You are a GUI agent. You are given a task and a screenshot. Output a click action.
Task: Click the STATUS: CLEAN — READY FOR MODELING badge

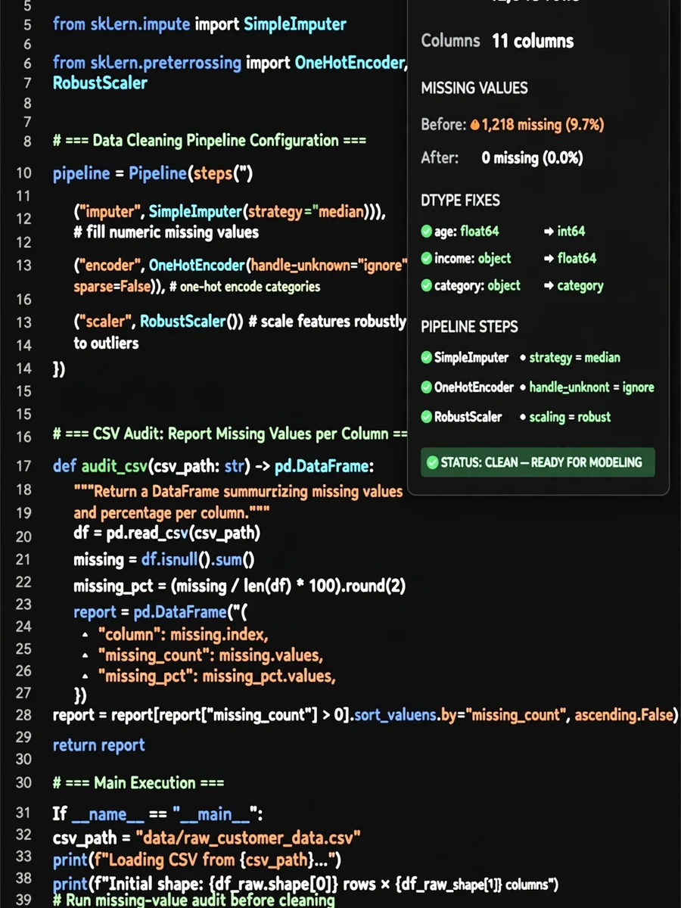coord(538,462)
